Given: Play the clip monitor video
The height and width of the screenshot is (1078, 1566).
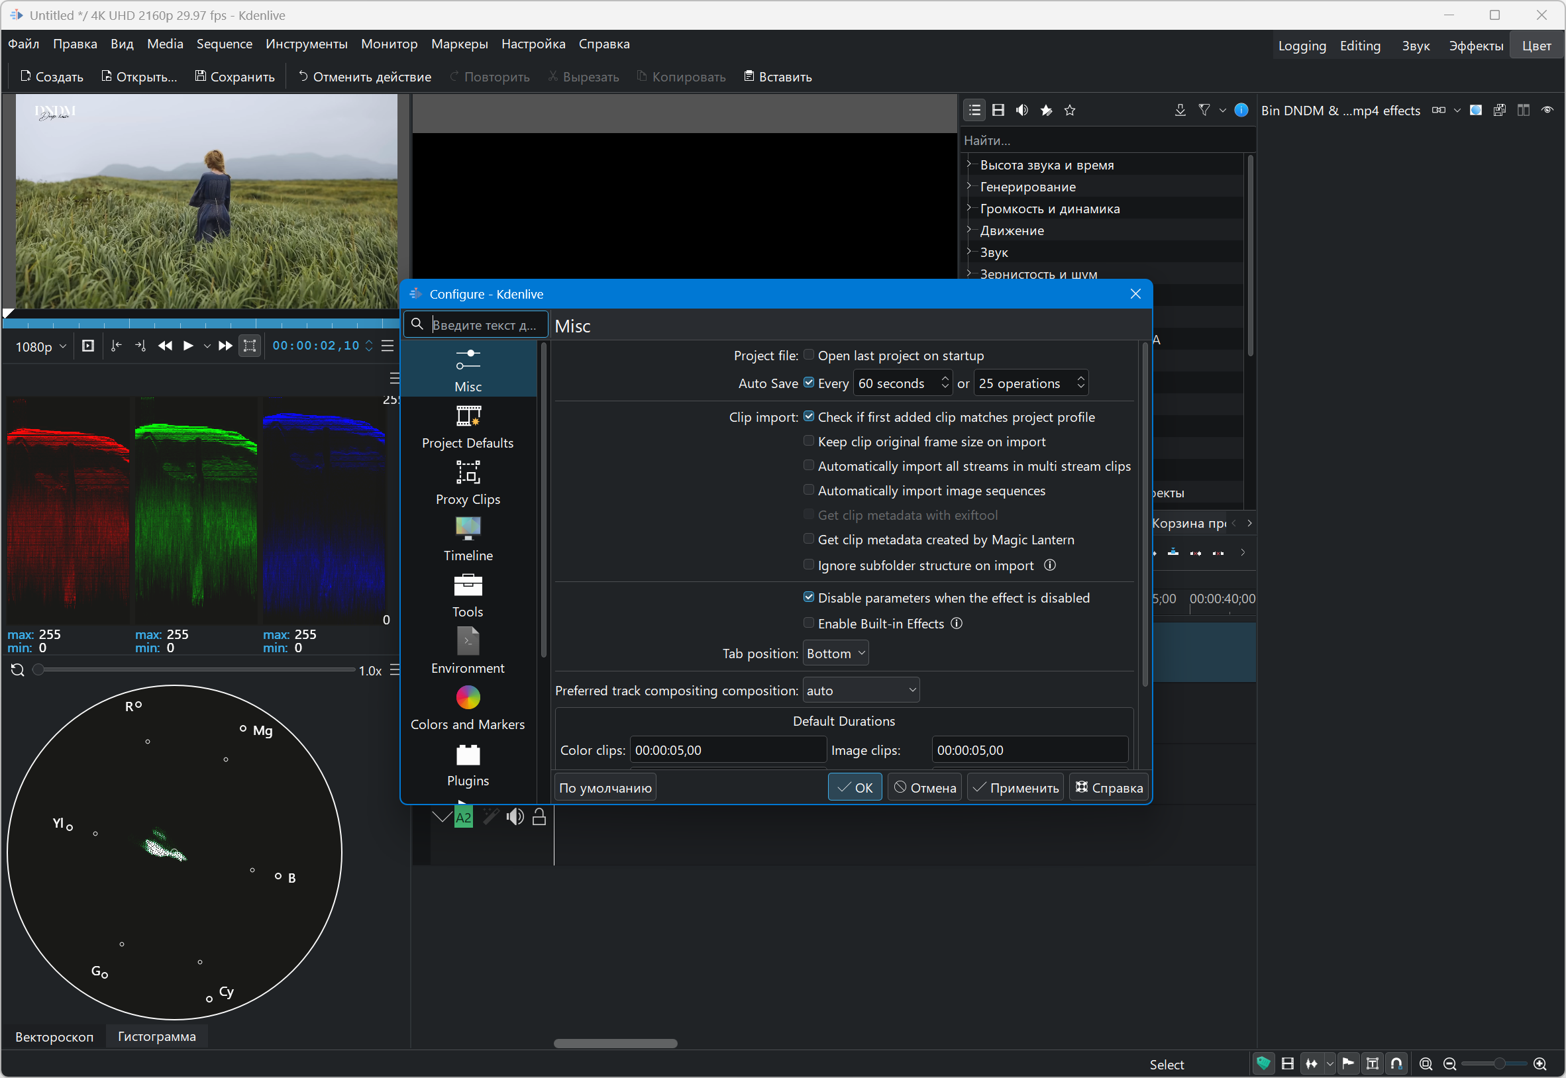Looking at the screenshot, I should click(x=189, y=346).
